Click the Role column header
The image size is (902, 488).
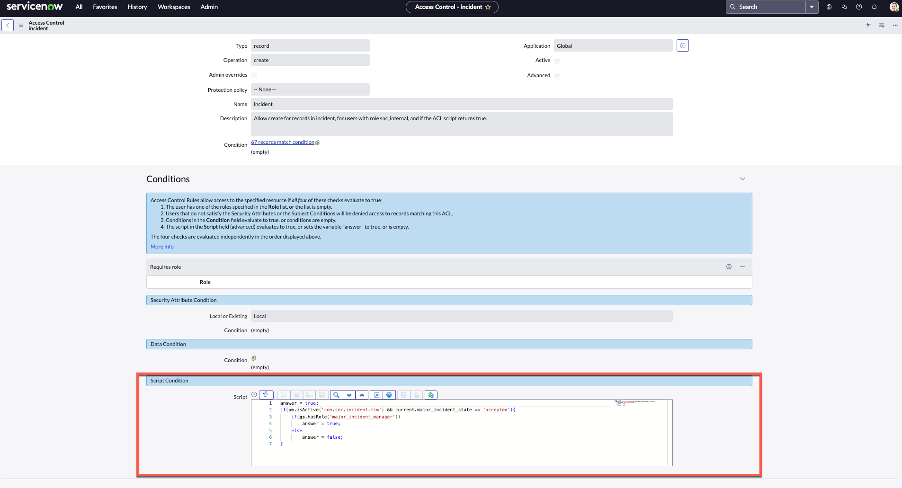(205, 282)
